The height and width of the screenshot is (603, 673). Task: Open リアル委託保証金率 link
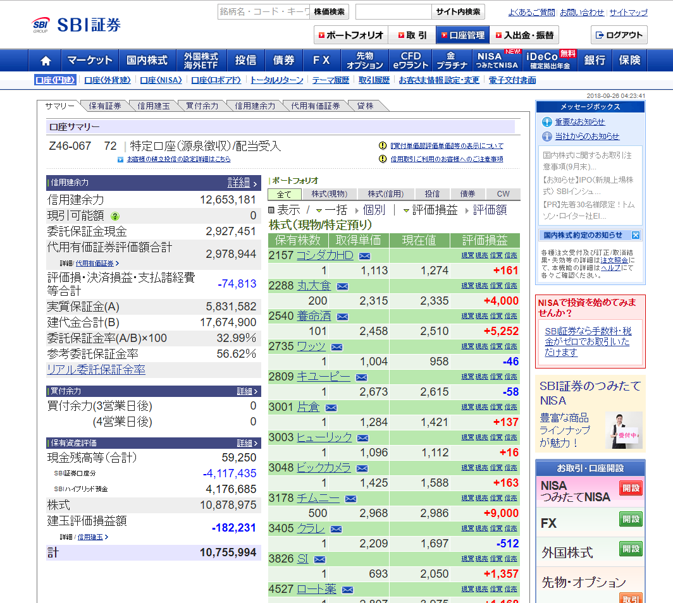96,370
